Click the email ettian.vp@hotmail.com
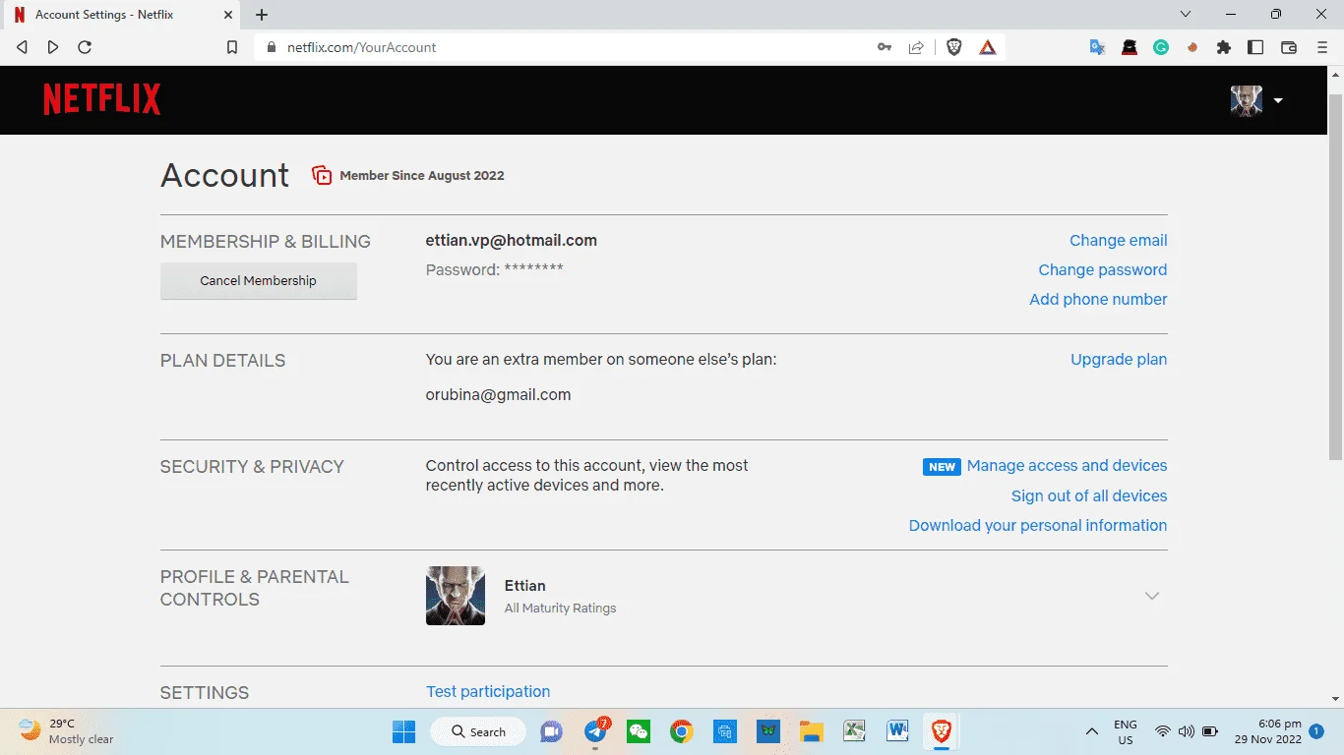Image resolution: width=1344 pixels, height=755 pixels. click(x=512, y=240)
